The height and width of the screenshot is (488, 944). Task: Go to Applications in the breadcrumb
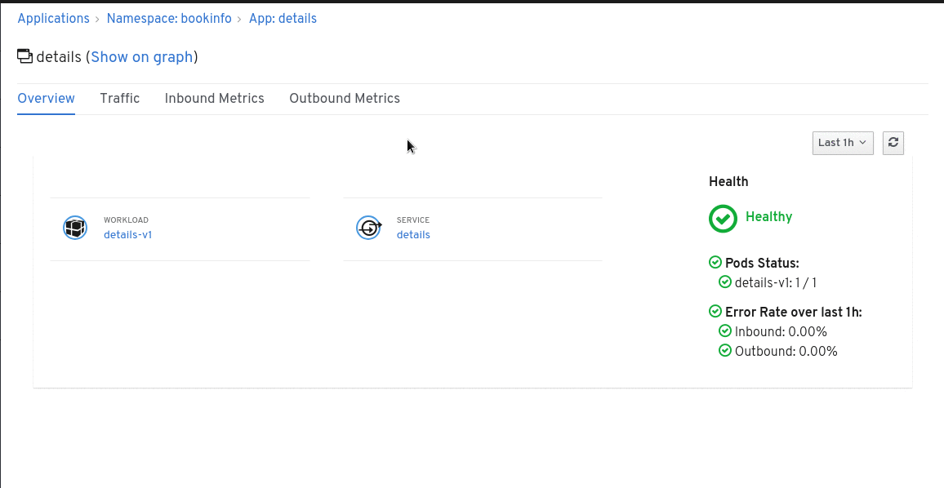[54, 18]
